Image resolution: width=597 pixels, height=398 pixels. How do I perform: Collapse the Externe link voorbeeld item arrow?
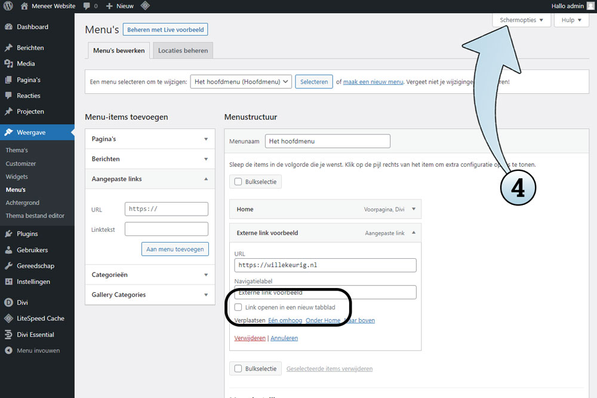click(x=414, y=232)
